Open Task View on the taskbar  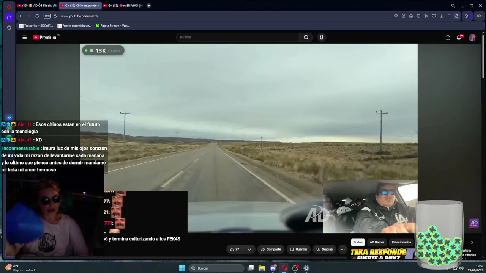pos(251,268)
